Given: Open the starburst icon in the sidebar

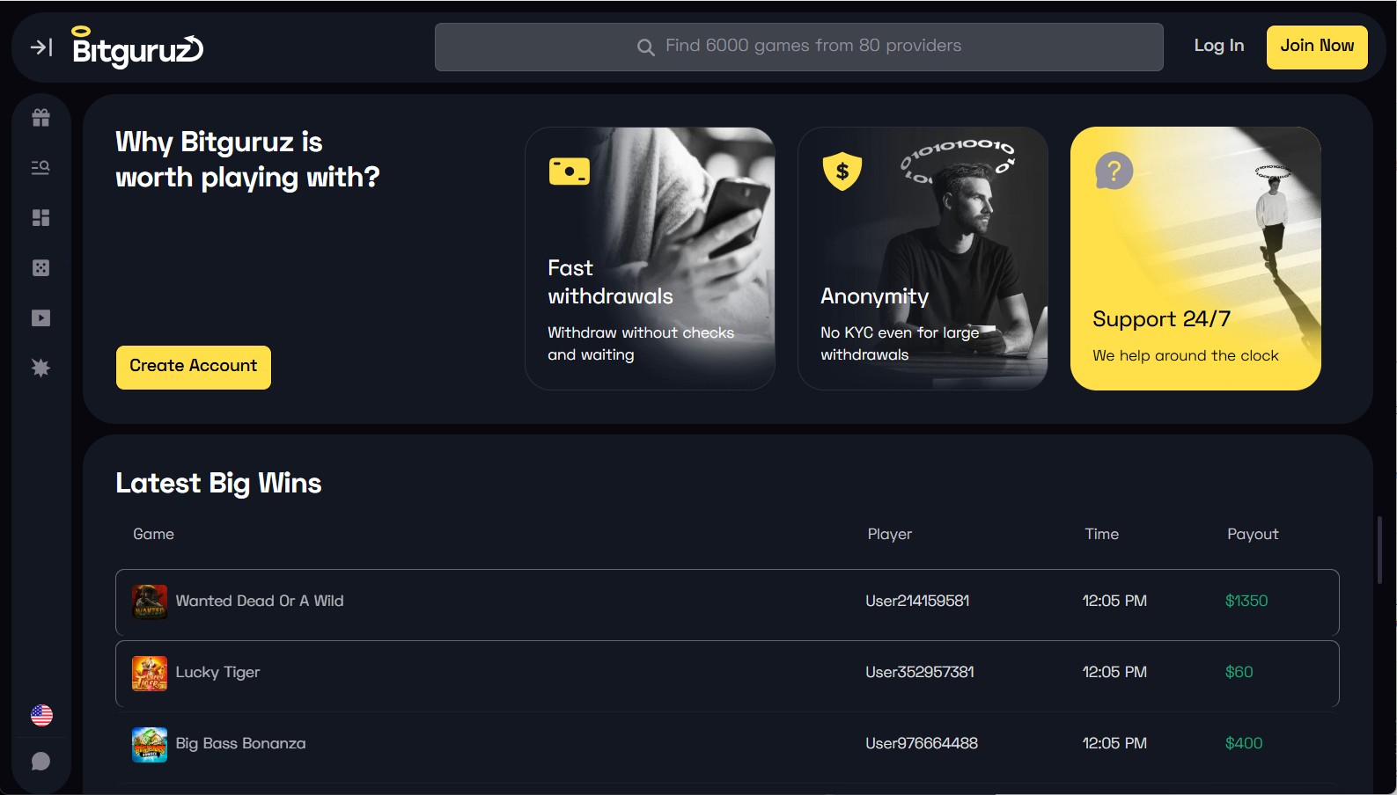Looking at the screenshot, I should [41, 368].
